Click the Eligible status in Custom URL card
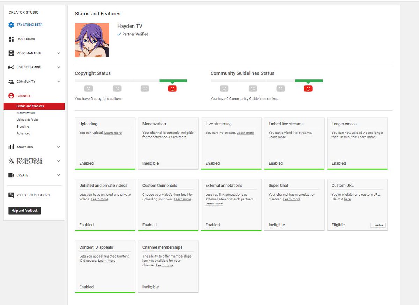 338,225
